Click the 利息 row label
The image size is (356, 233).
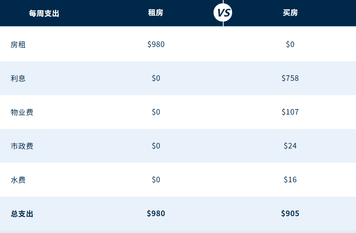pyautogui.click(x=18, y=78)
